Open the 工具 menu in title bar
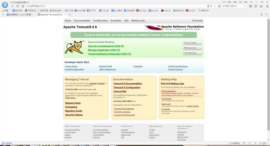 240,2
